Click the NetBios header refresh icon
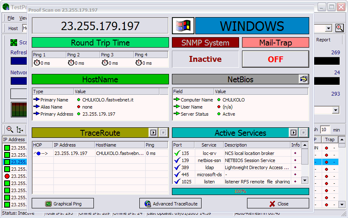Image resolution: width=348 pixels, height=218 pixels. click(304, 79)
